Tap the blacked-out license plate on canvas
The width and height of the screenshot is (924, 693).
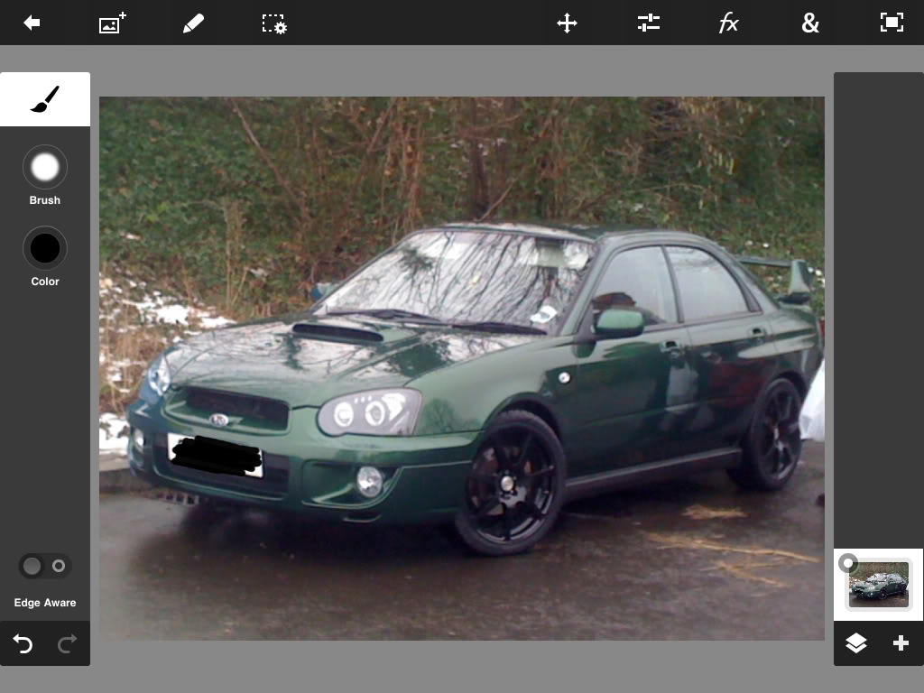(x=215, y=456)
